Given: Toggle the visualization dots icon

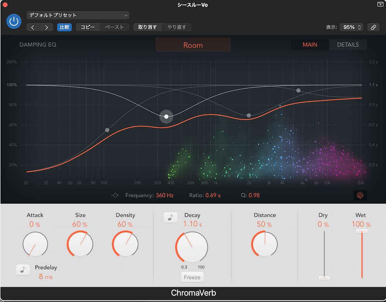Looking at the screenshot, I should coord(360,195).
